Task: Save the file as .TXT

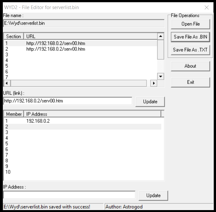Action: click(x=190, y=50)
